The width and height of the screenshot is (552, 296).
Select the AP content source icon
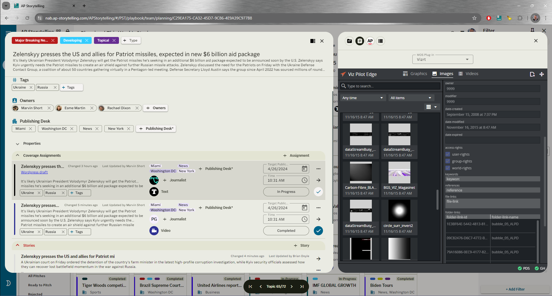point(370,41)
